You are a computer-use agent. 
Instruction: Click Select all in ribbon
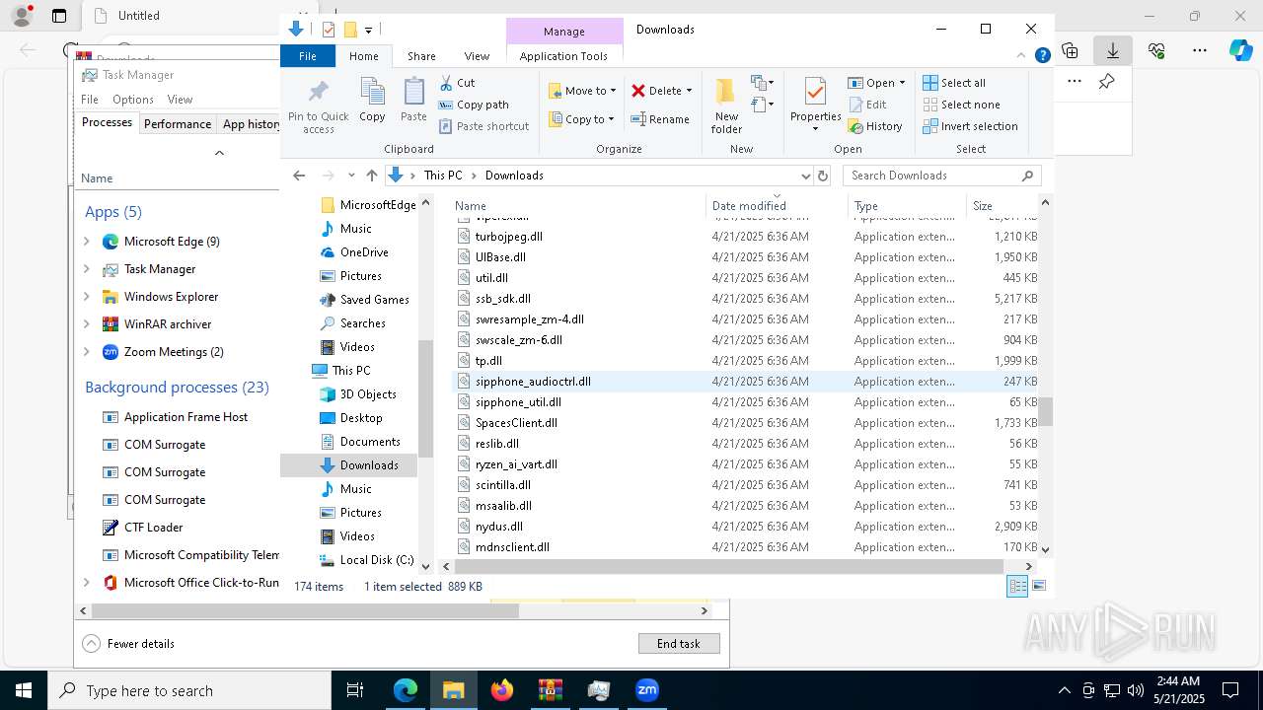[x=954, y=83]
